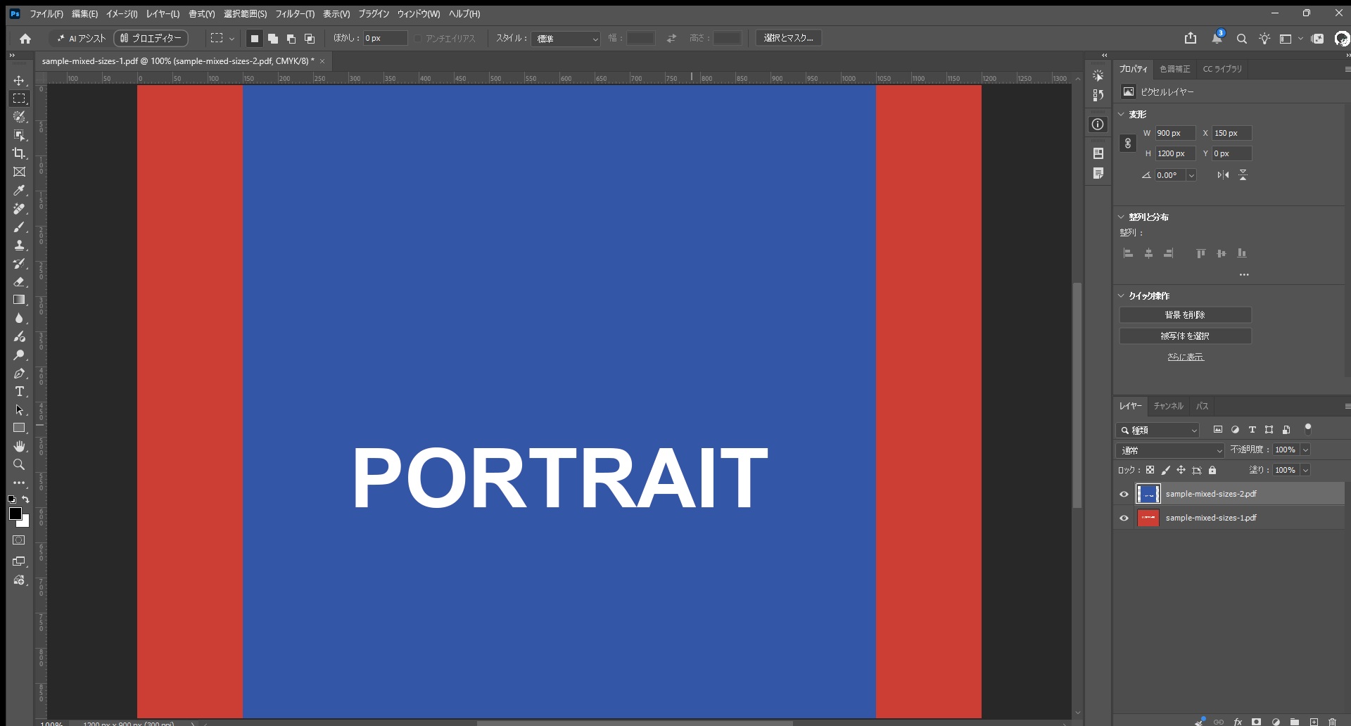Switch to the チャンネル tab
The image size is (1351, 726).
pyautogui.click(x=1168, y=406)
